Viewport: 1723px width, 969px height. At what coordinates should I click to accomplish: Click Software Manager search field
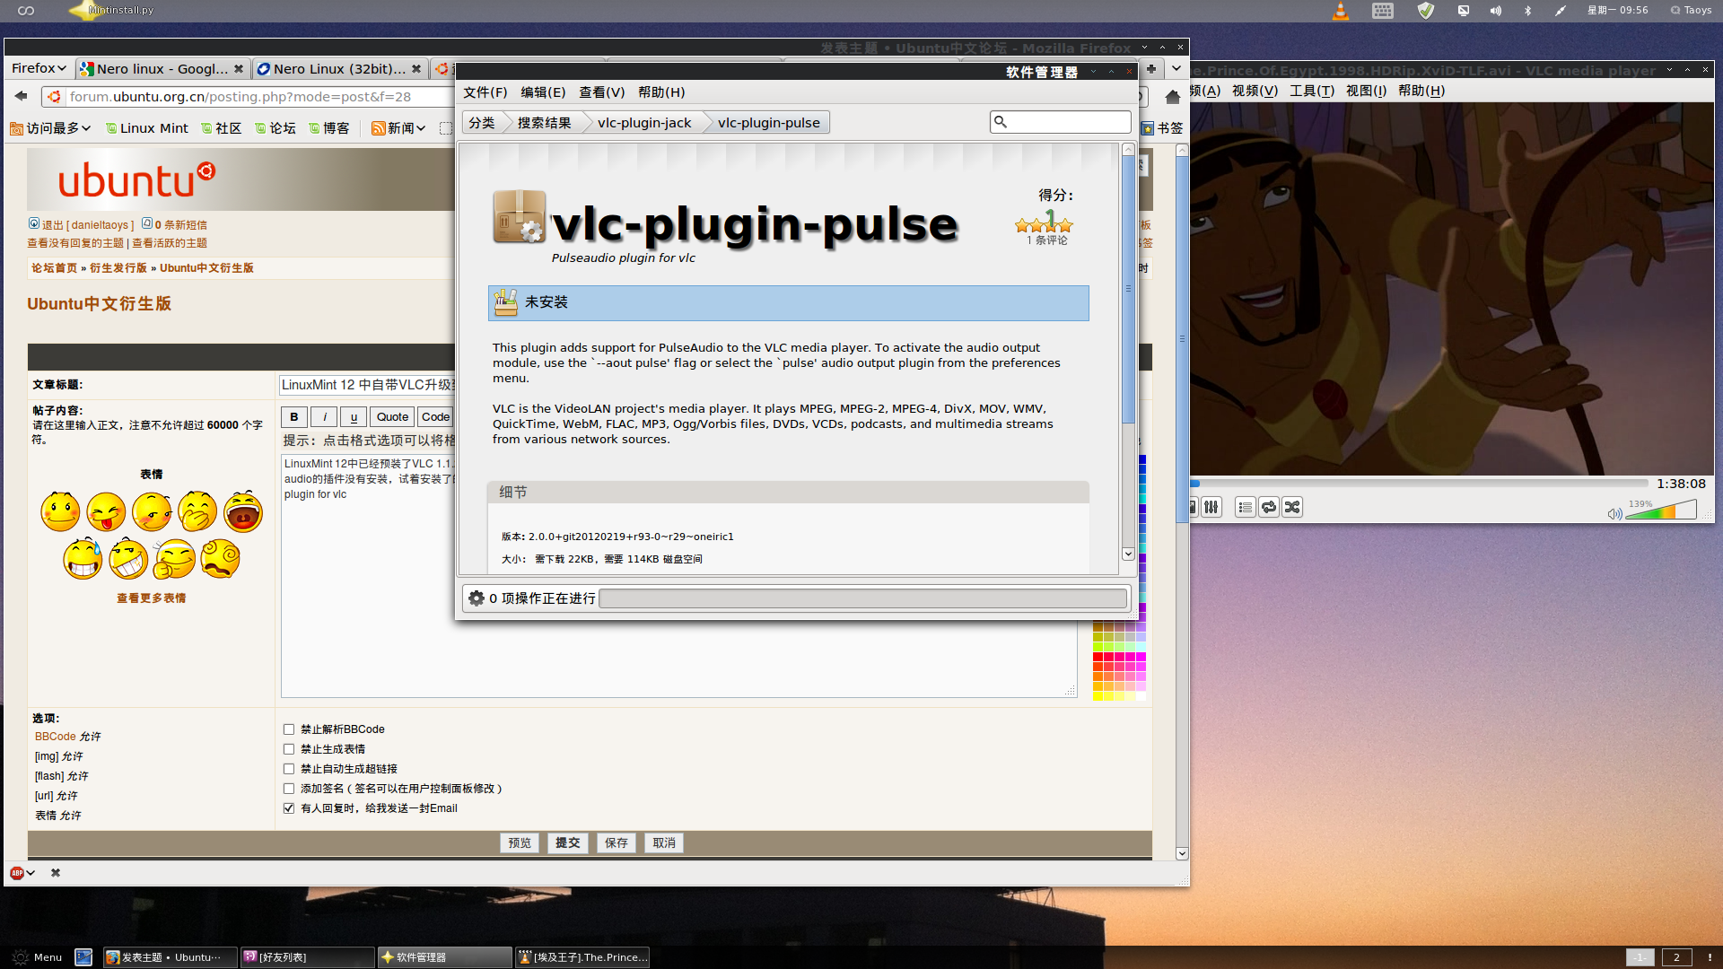click(1060, 122)
